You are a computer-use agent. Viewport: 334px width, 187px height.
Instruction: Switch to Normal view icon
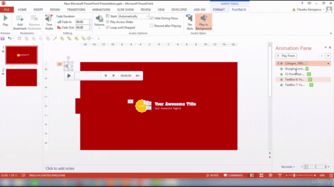pos(252,176)
